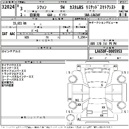129x129 pixels.
Task: Click the note 15インチアルミ
Action: click(x=11, y=51)
